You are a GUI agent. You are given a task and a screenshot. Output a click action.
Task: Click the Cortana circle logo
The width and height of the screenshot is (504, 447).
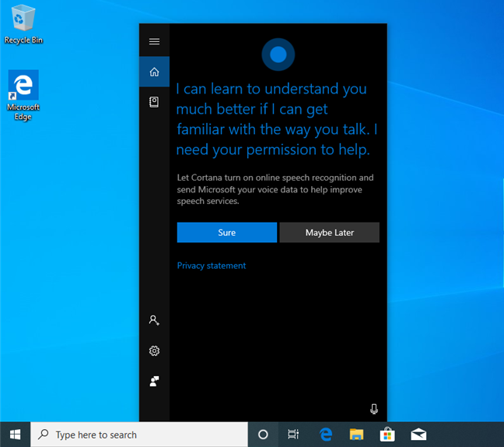(278, 55)
